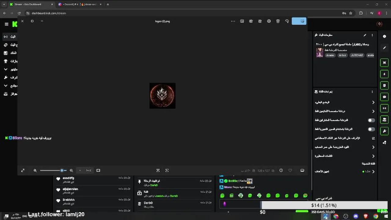
Task: Toggle emote-only chat switch
Action: point(371,129)
